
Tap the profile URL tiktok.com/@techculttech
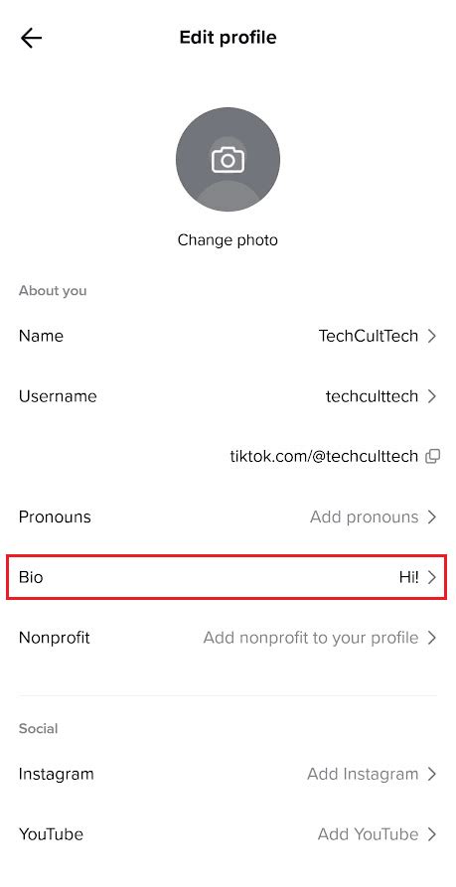point(324,457)
